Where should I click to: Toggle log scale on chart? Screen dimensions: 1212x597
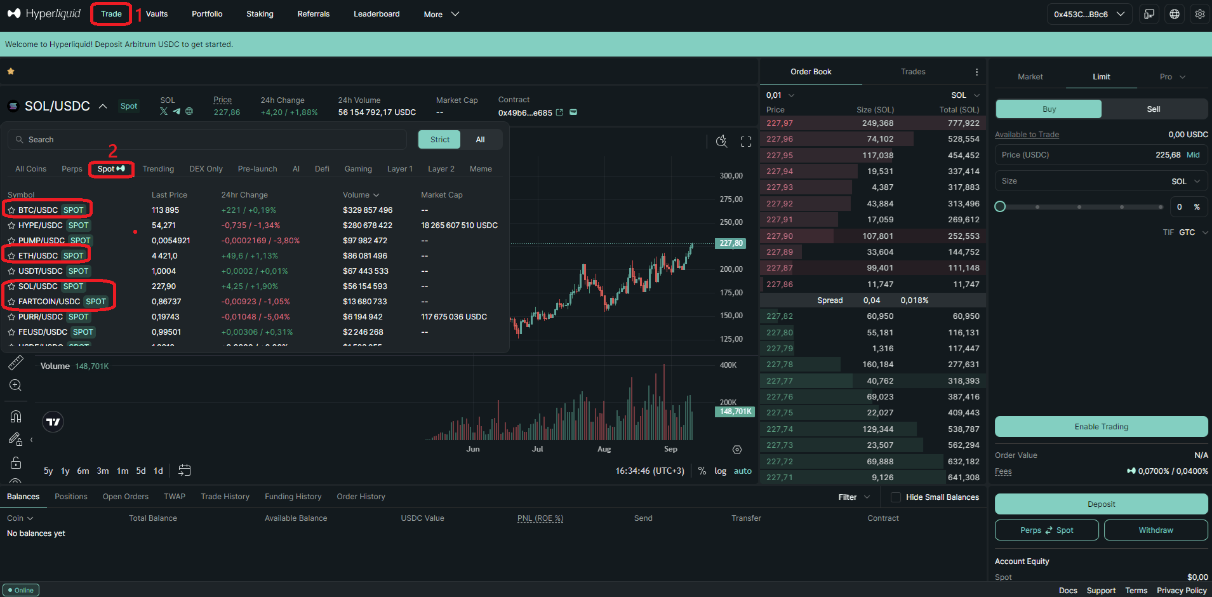point(720,471)
